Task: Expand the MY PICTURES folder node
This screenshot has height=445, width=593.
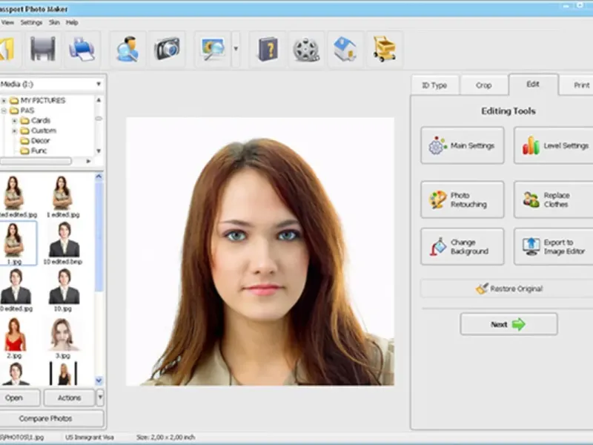Action: (x=4, y=100)
